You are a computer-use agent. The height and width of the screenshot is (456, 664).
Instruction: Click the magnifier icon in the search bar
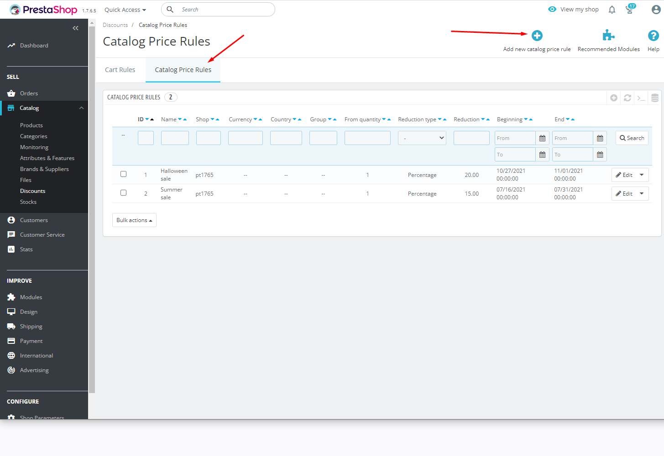point(170,9)
